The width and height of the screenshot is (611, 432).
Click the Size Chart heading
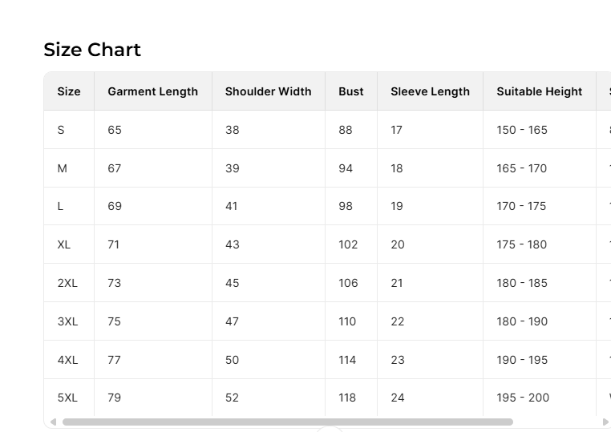tap(92, 50)
